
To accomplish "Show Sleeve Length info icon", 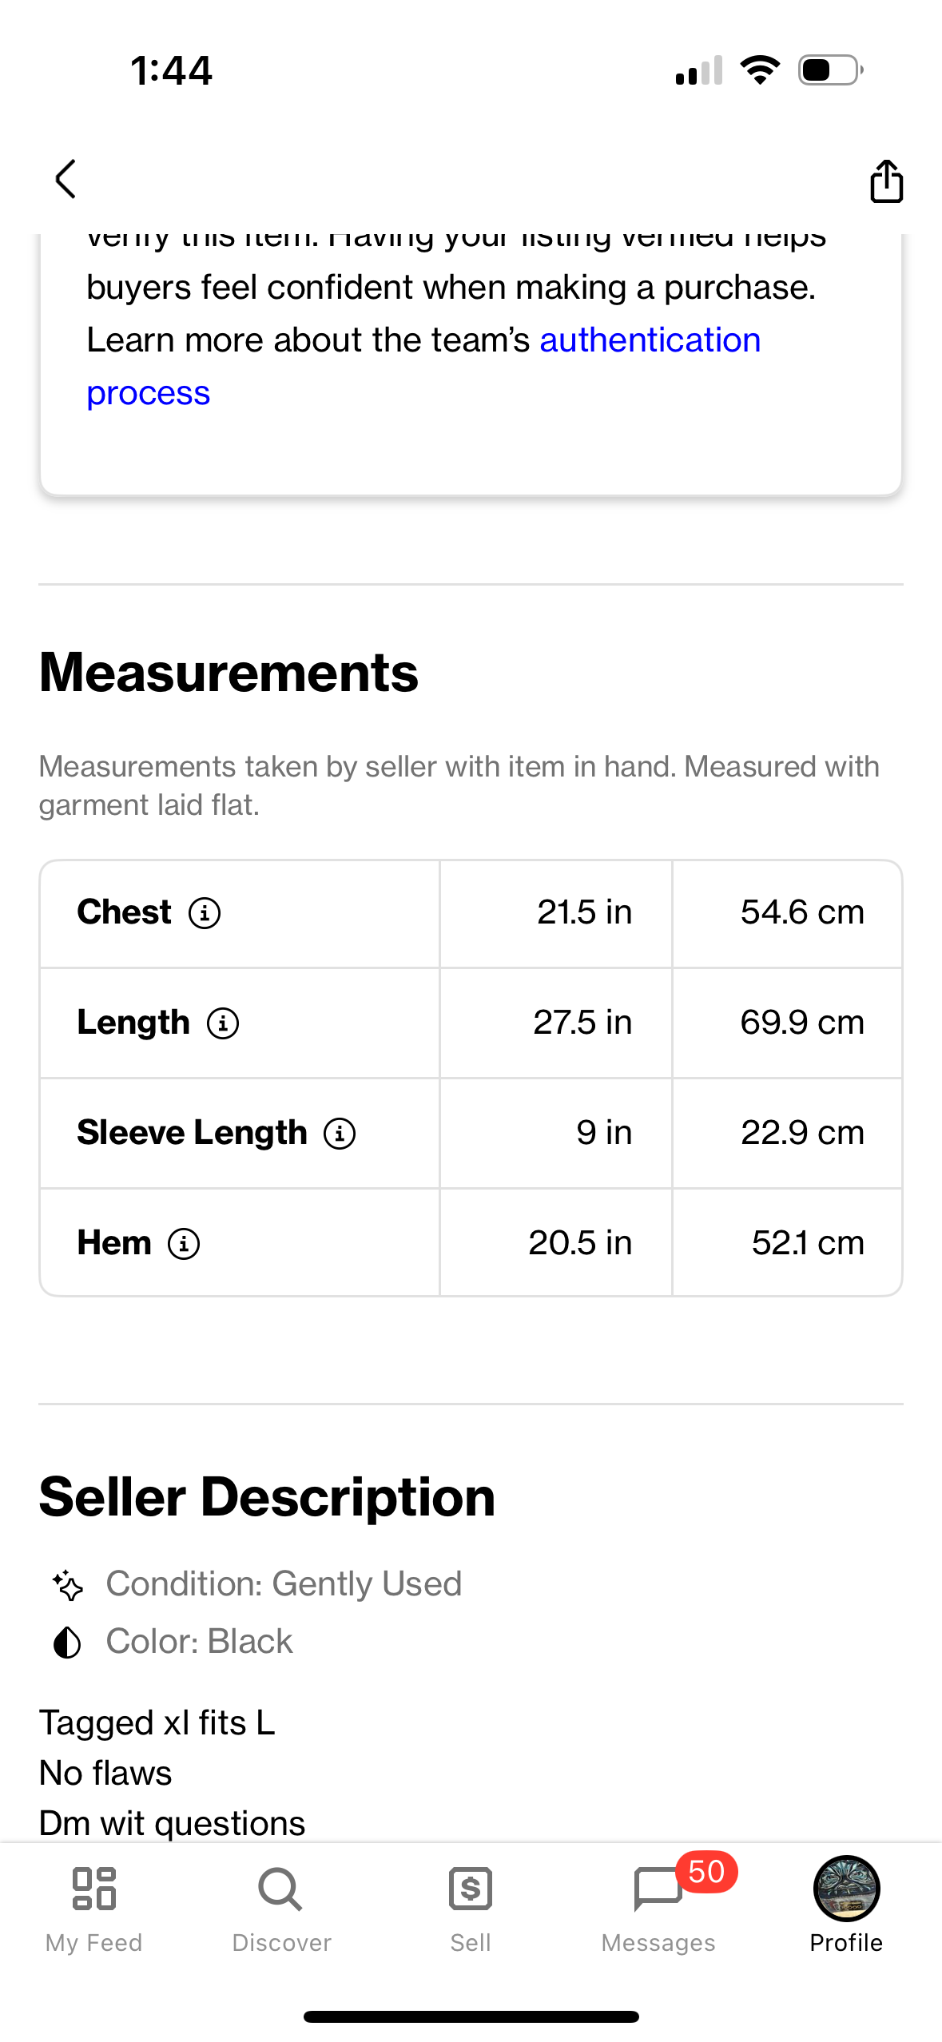I will [340, 1133].
